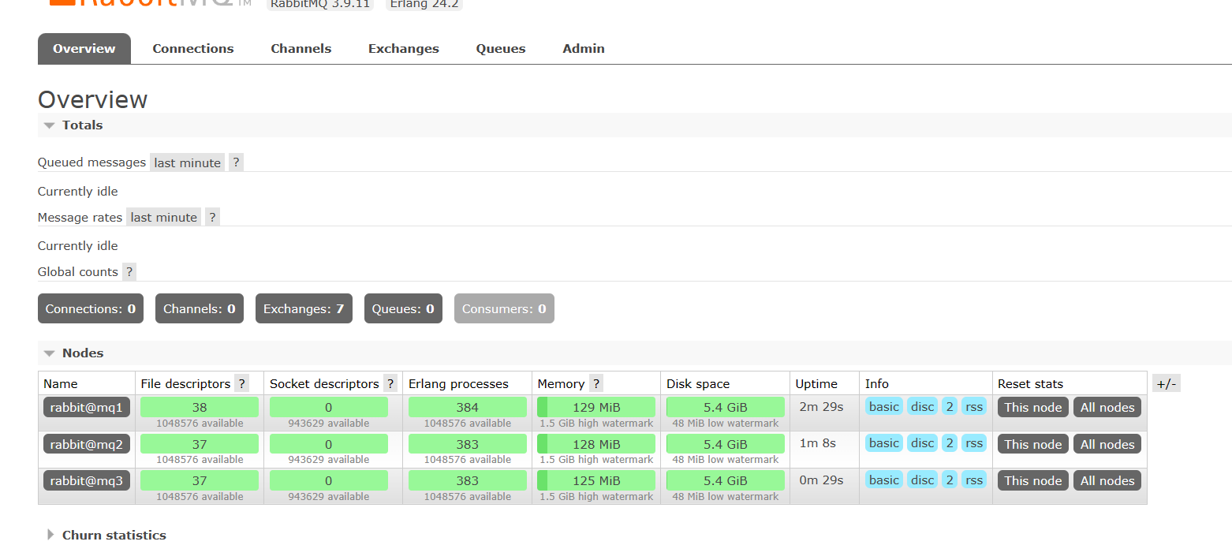The image size is (1232, 560).
Task: Click the rss tag for rabbit@mq1
Action: [x=974, y=406]
